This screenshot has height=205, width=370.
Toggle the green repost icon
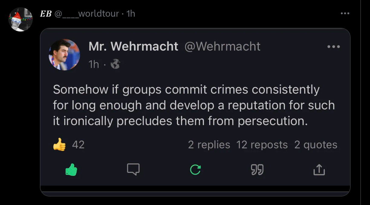pyautogui.click(x=195, y=170)
